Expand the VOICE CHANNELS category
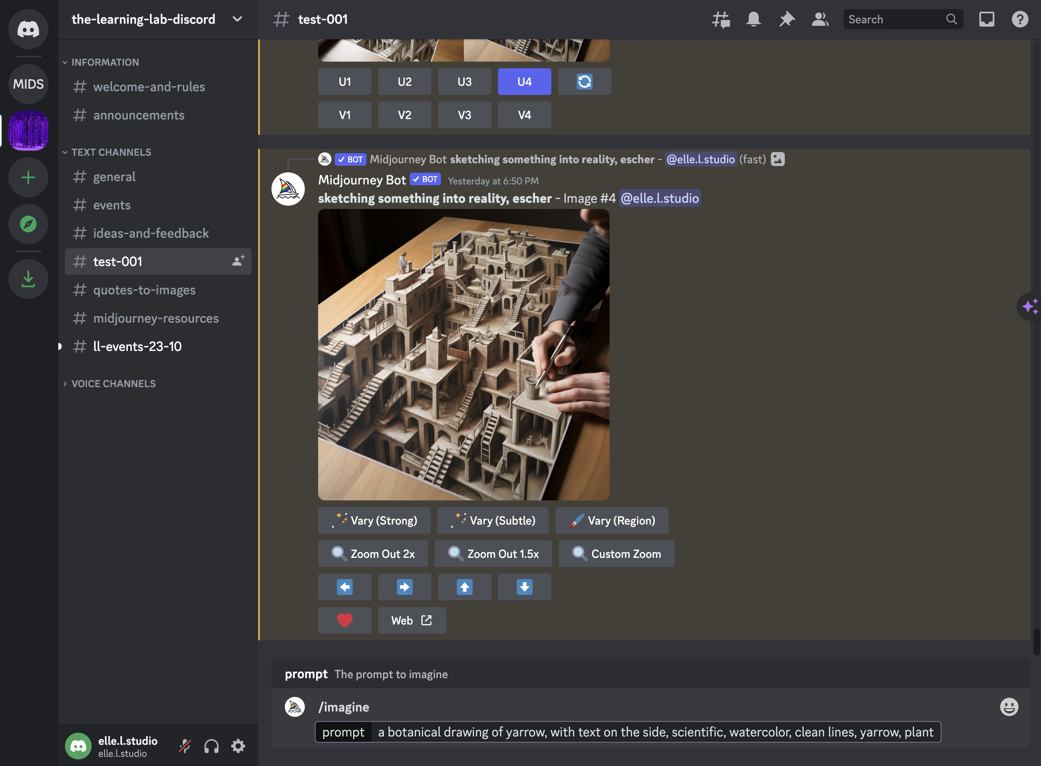This screenshot has height=766, width=1041. tap(113, 383)
